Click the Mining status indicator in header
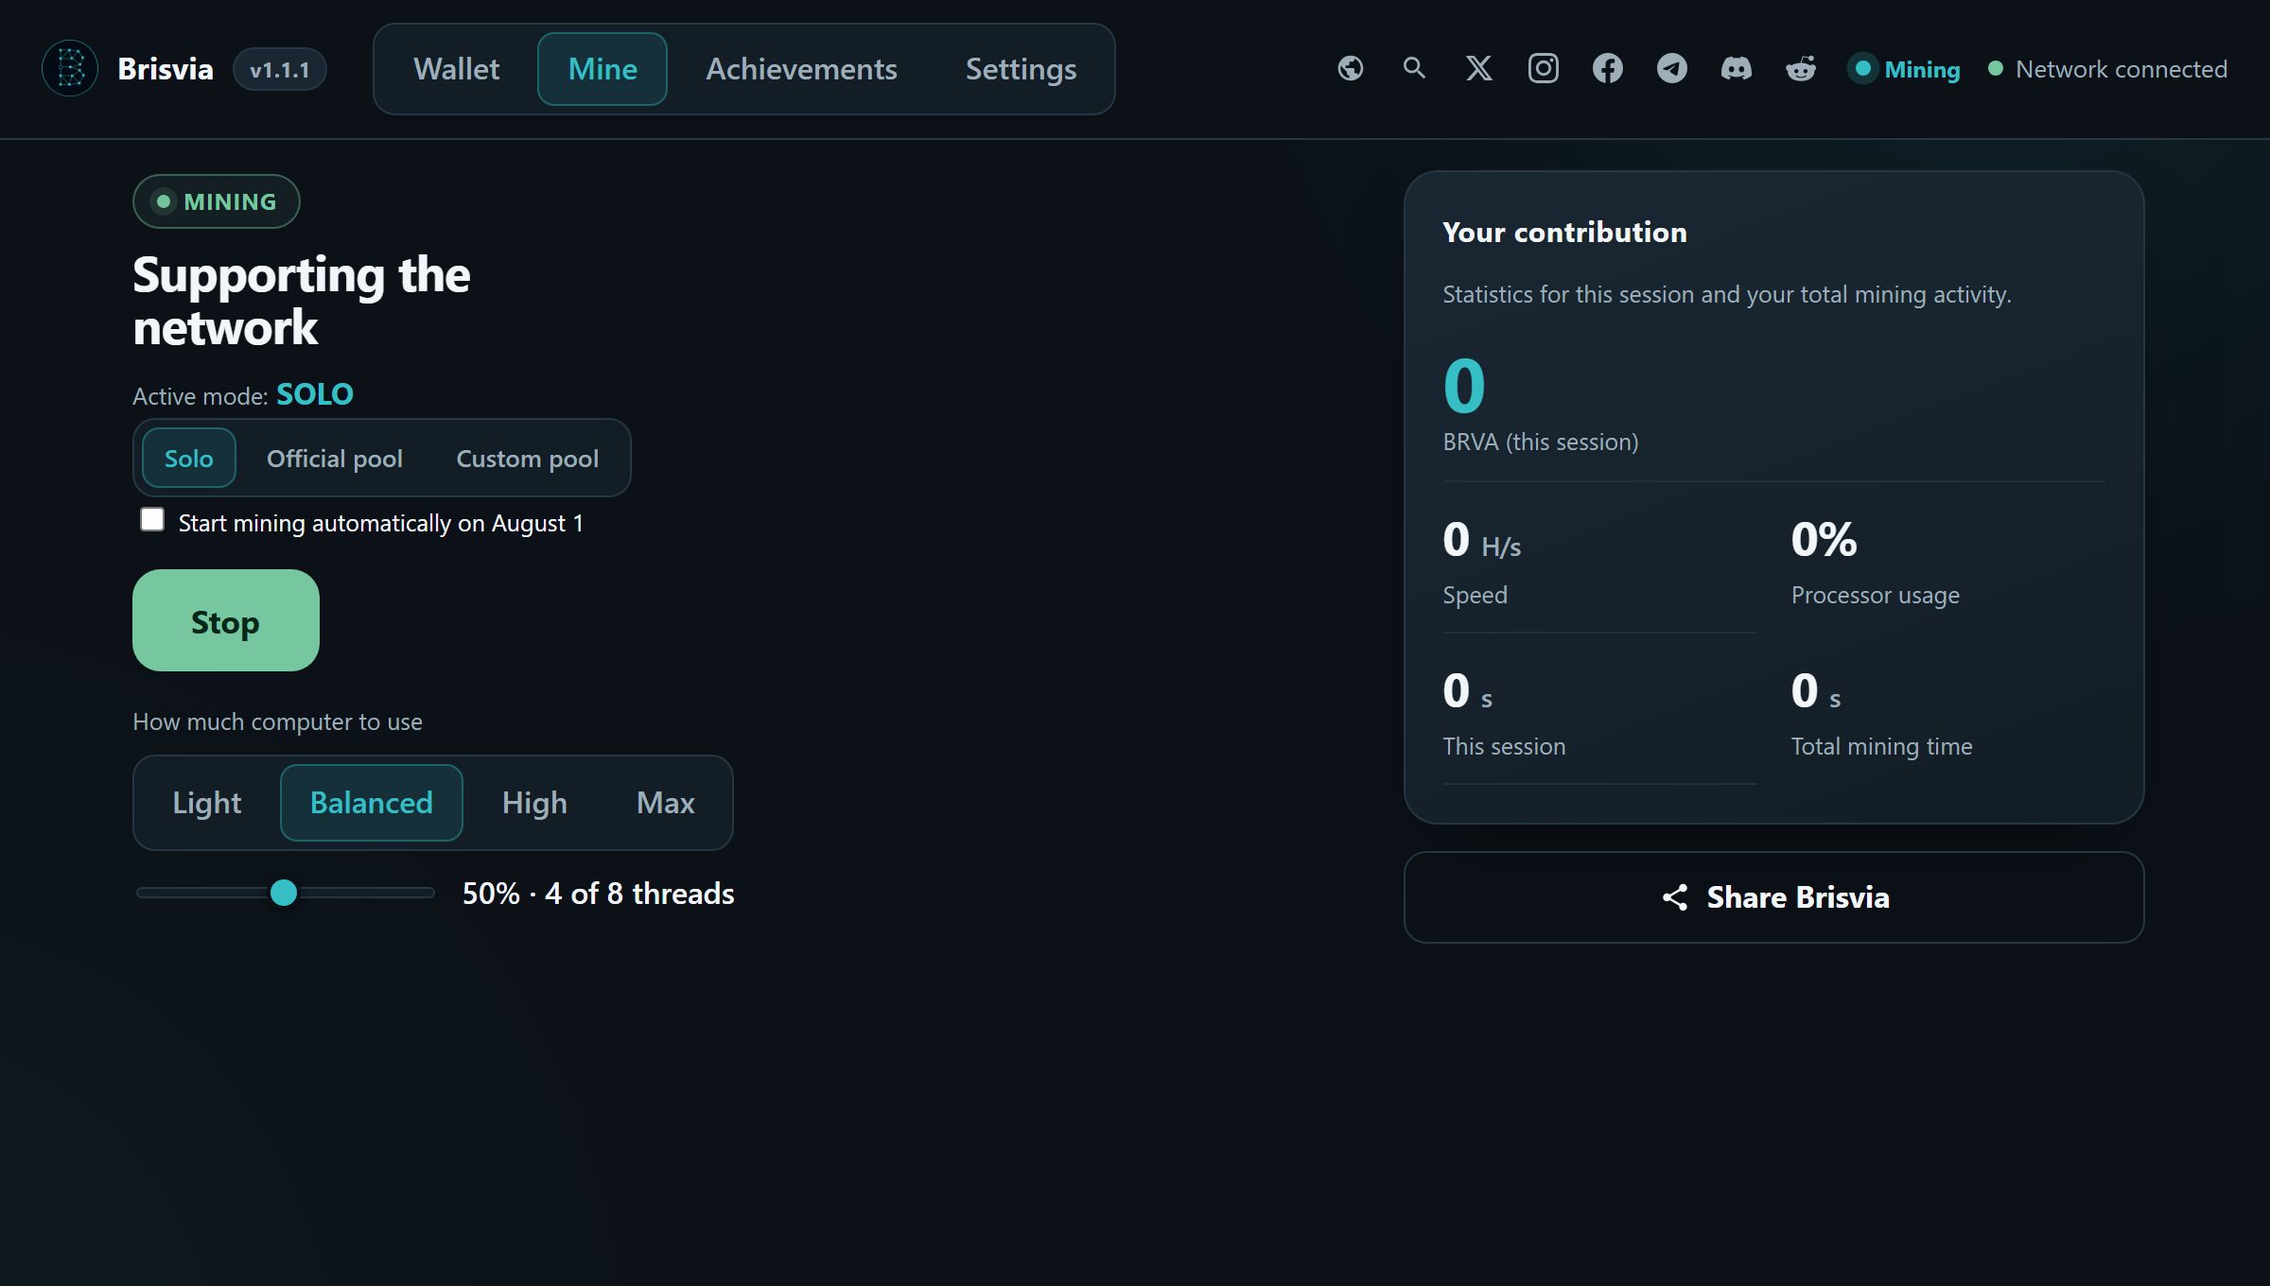 (1904, 69)
